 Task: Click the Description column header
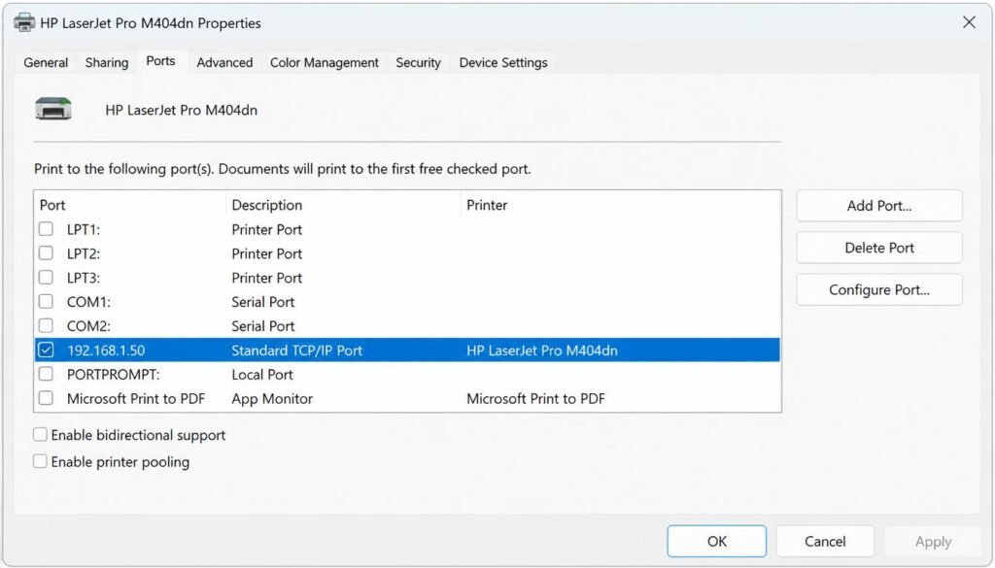266,205
